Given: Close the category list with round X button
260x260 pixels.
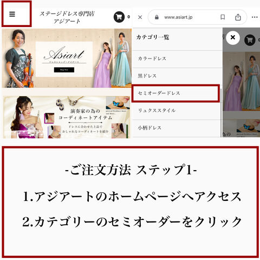Looking at the screenshot, I should (233, 37).
